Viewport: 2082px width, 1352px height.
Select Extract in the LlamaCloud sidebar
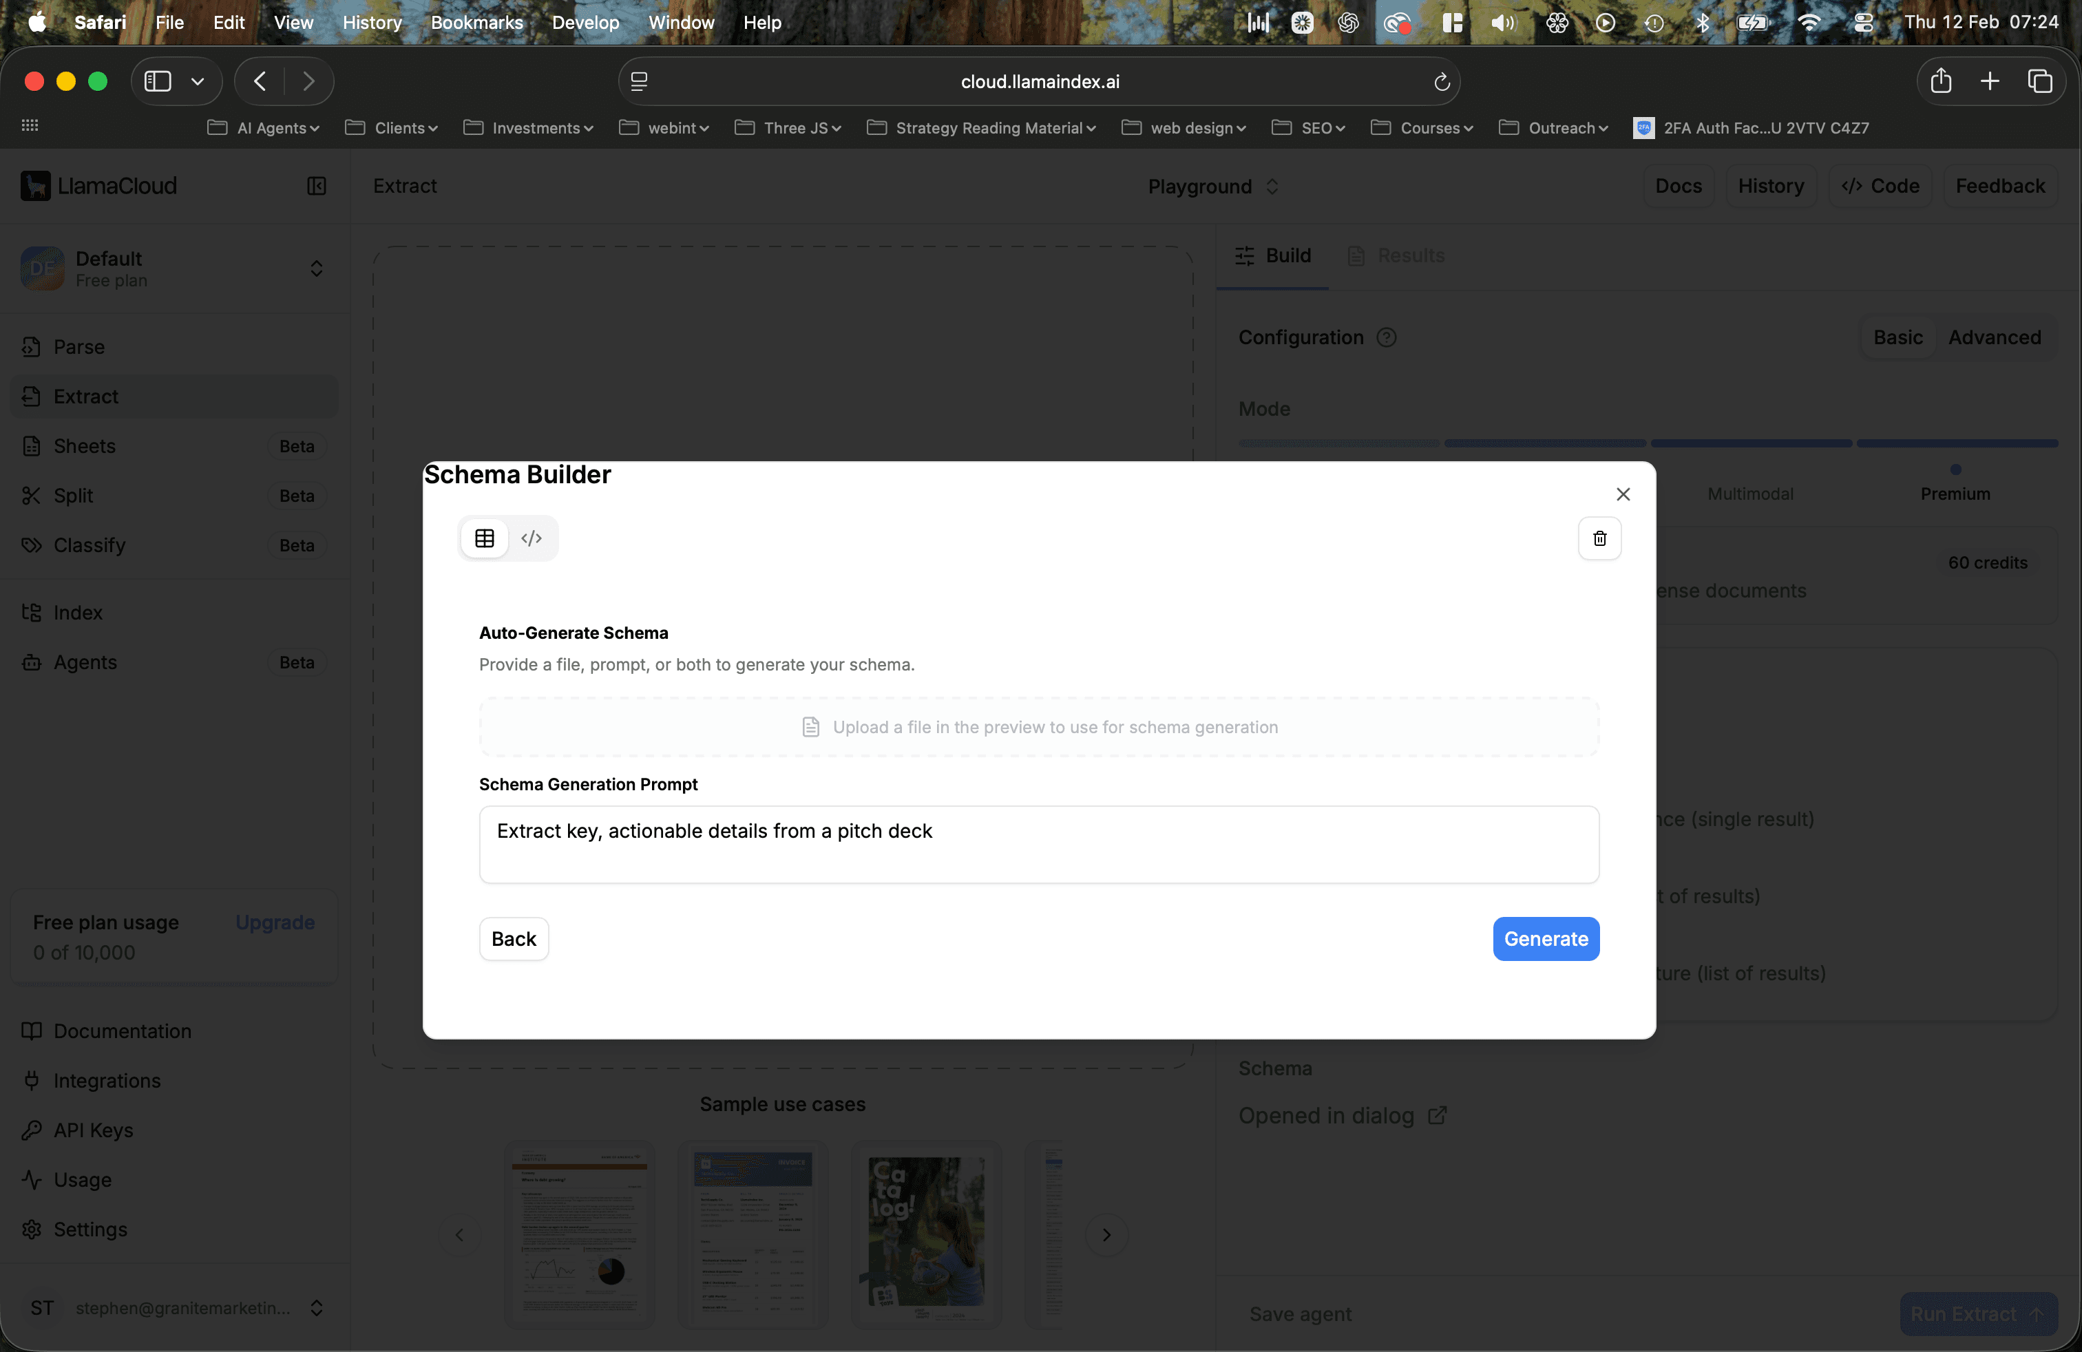coord(86,396)
